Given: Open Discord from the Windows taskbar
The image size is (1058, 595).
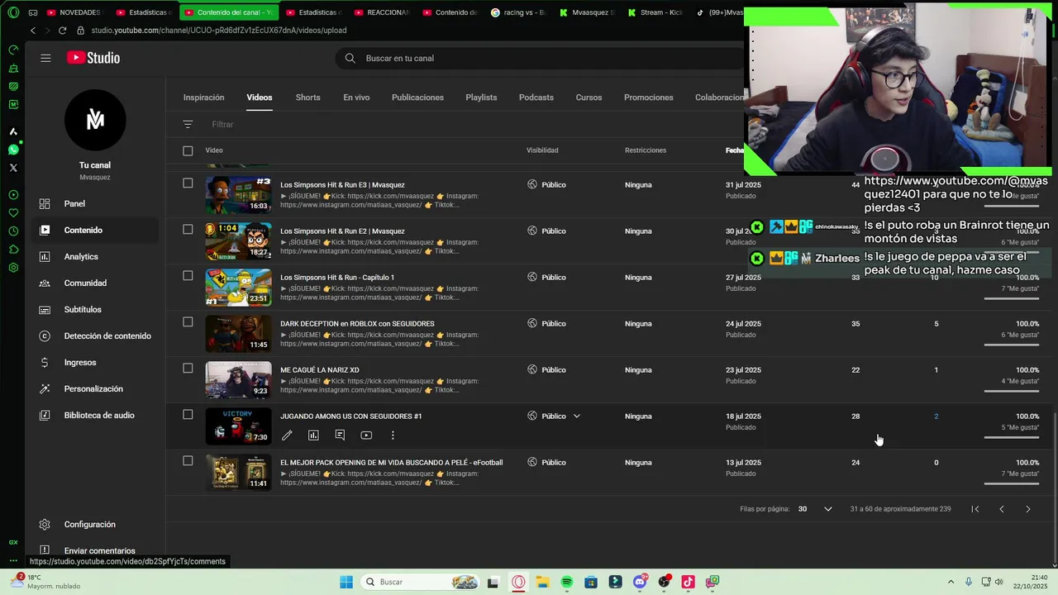Looking at the screenshot, I should pyautogui.click(x=640, y=583).
